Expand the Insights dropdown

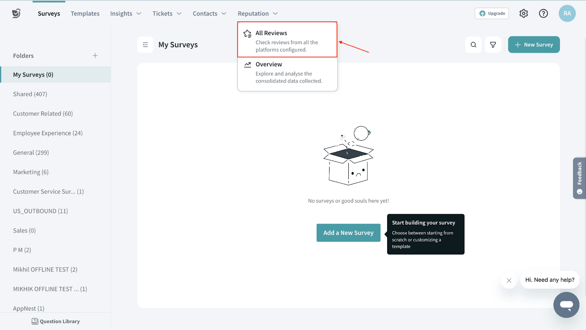pos(126,14)
